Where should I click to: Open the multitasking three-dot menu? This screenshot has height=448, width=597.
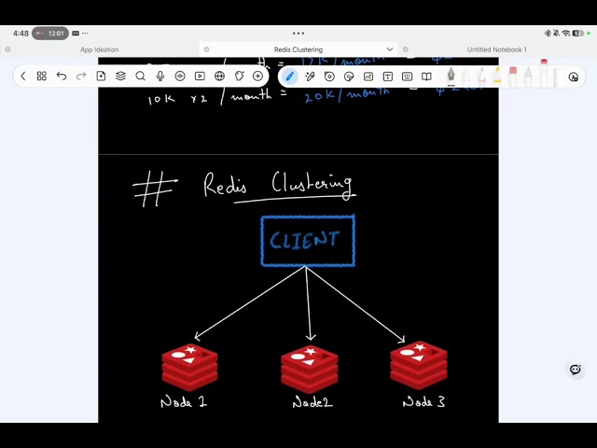coord(298,34)
